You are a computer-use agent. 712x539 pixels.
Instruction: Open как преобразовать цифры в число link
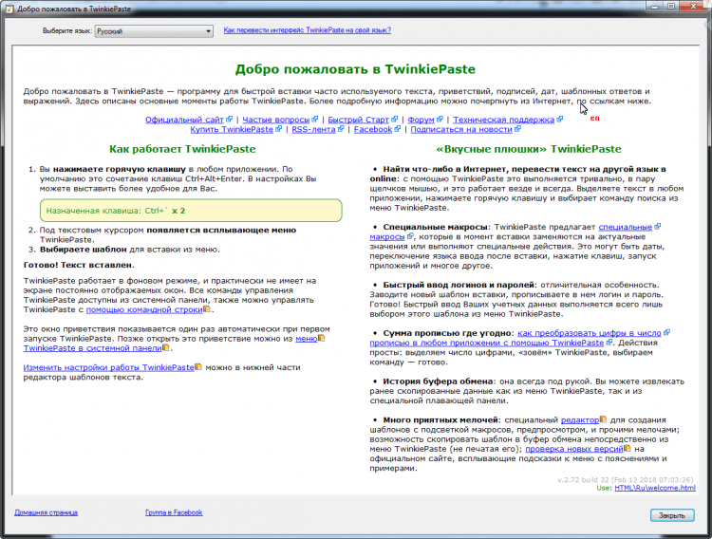point(590,333)
